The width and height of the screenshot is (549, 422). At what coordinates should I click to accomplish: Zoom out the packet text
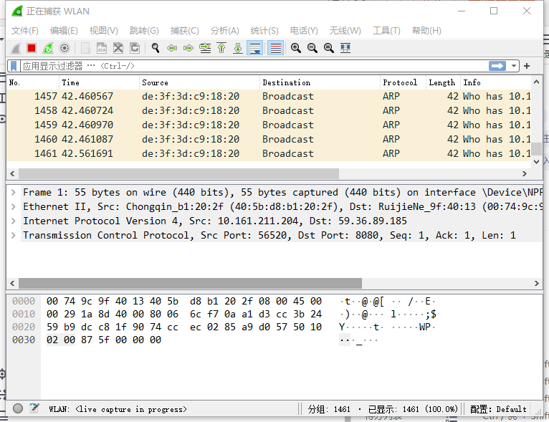point(312,48)
